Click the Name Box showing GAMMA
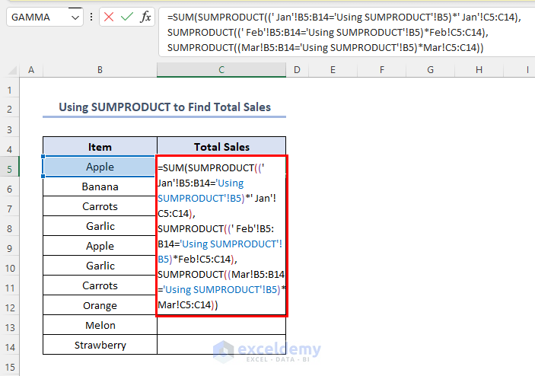Screen dimensions: 535x376 click(x=37, y=17)
